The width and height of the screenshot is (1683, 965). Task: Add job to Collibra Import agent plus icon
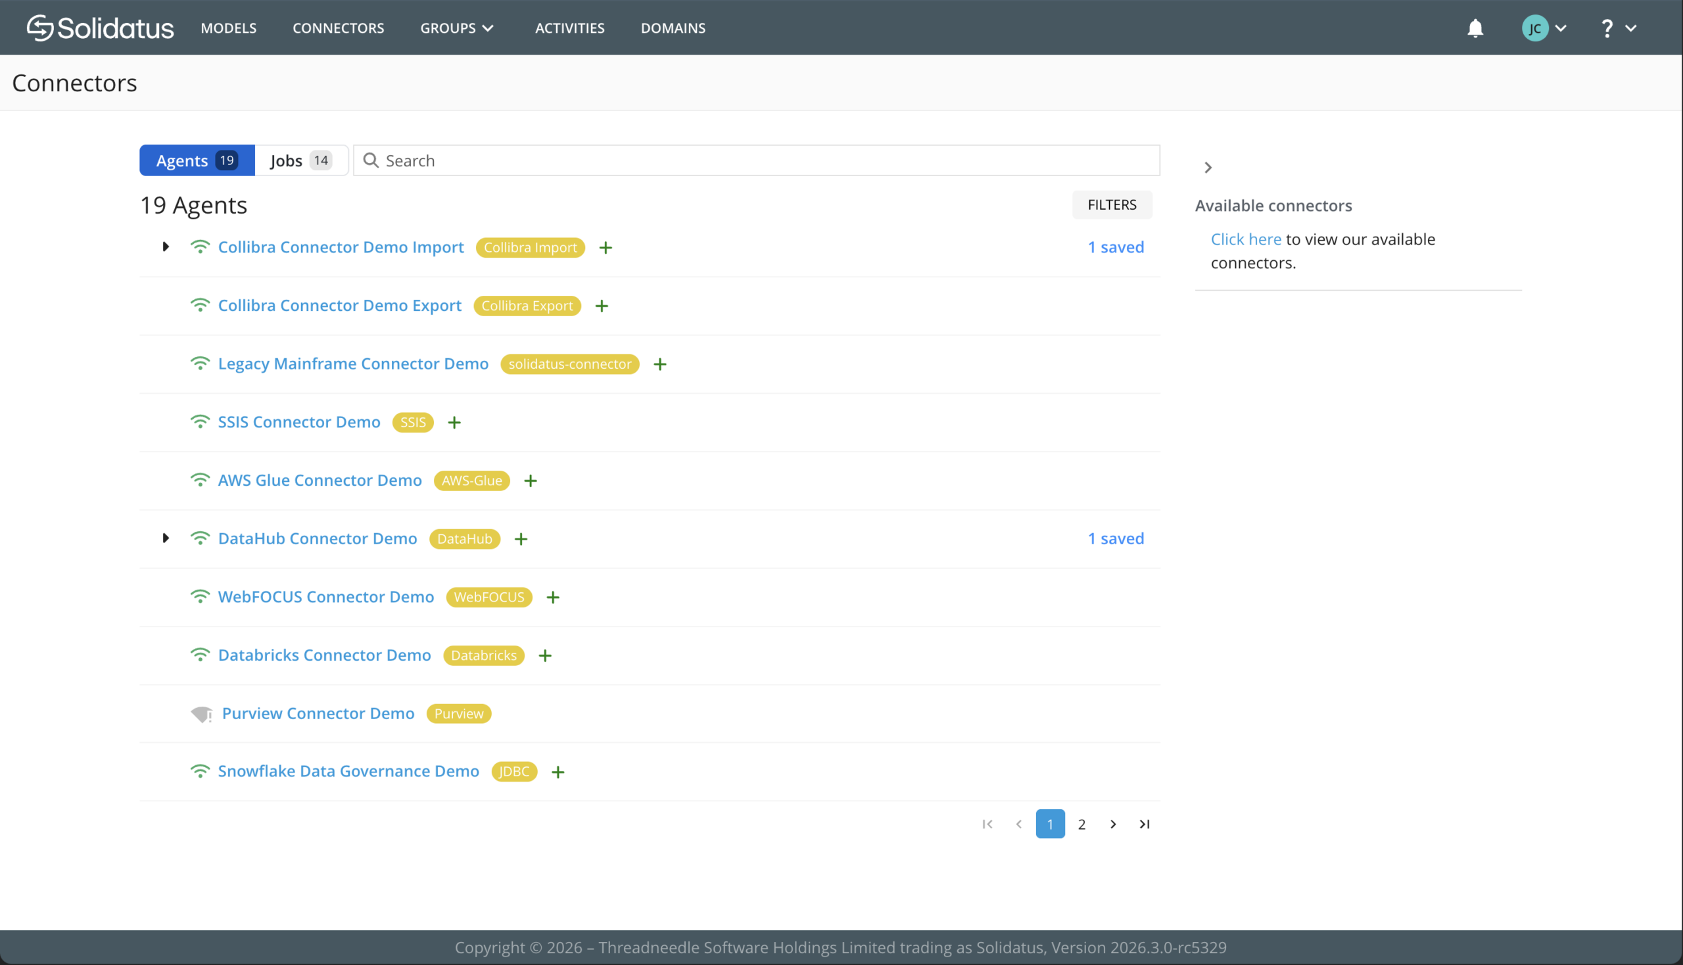(605, 248)
